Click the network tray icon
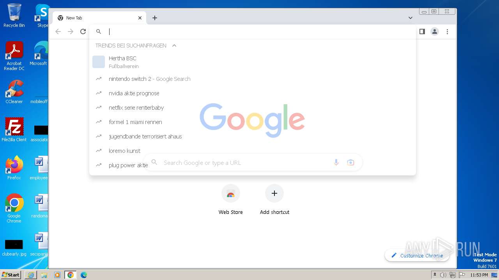The height and width of the screenshot is (280, 499). [453, 275]
